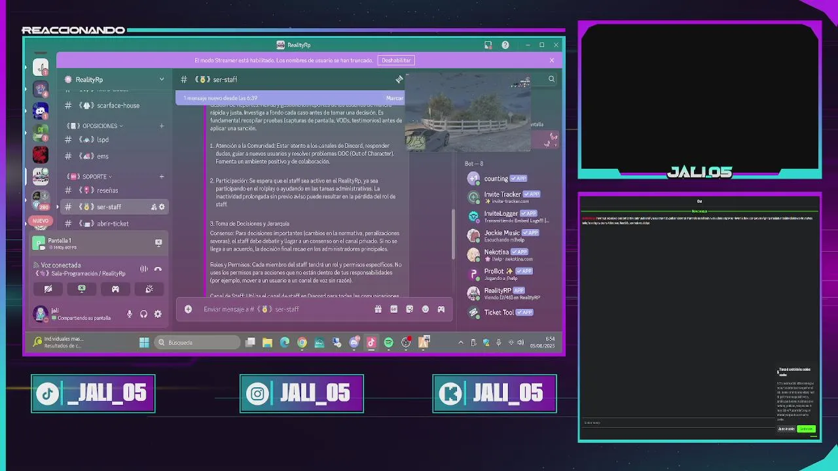Toggle deafen with the headphones icon
This screenshot has width=838, height=471.
point(143,314)
